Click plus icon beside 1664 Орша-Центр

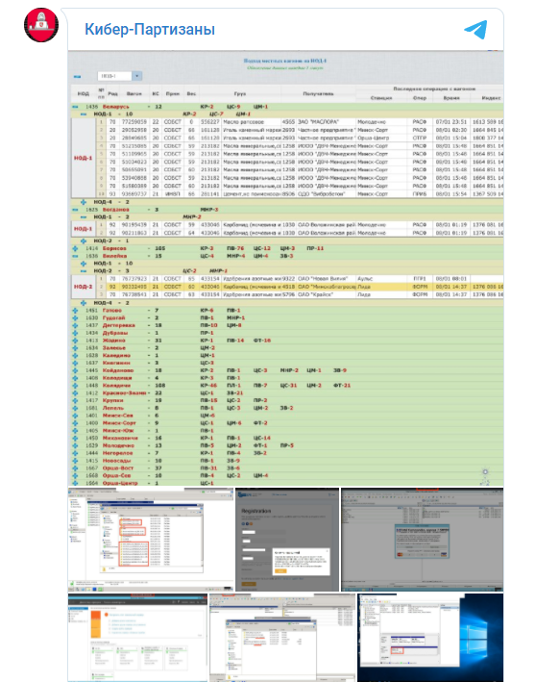click(x=75, y=483)
